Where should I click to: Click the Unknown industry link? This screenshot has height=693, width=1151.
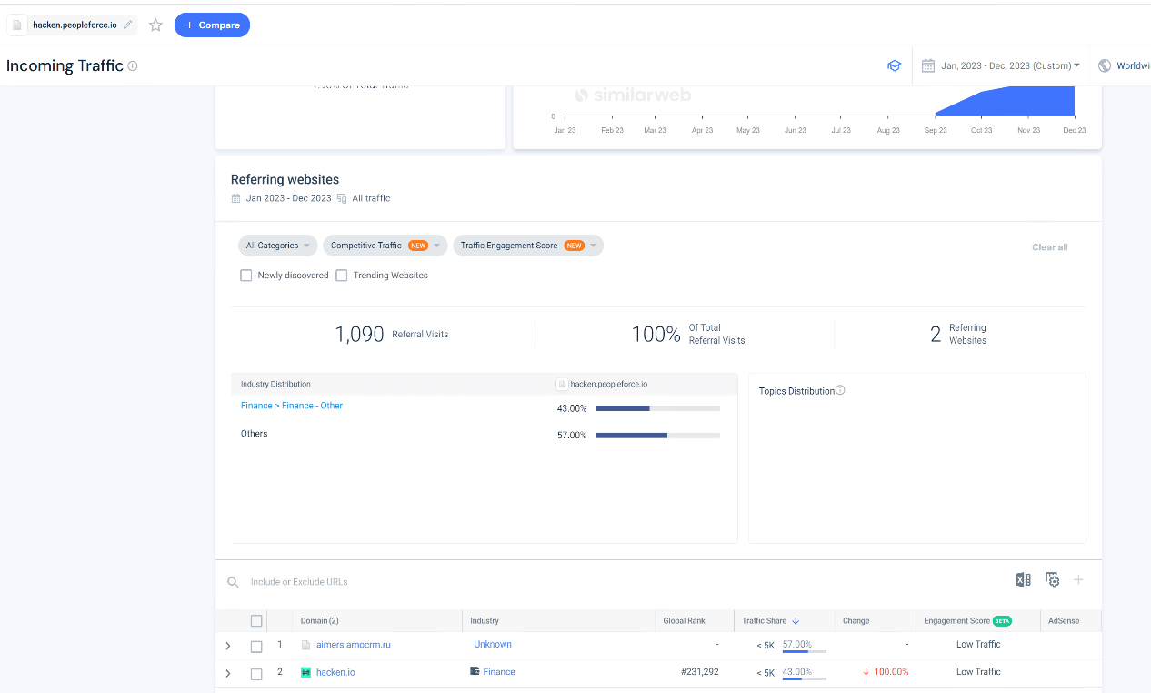(x=493, y=644)
